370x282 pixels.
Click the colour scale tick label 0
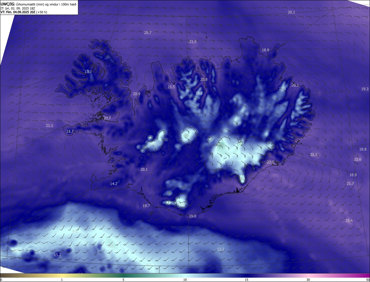(x=1, y=280)
